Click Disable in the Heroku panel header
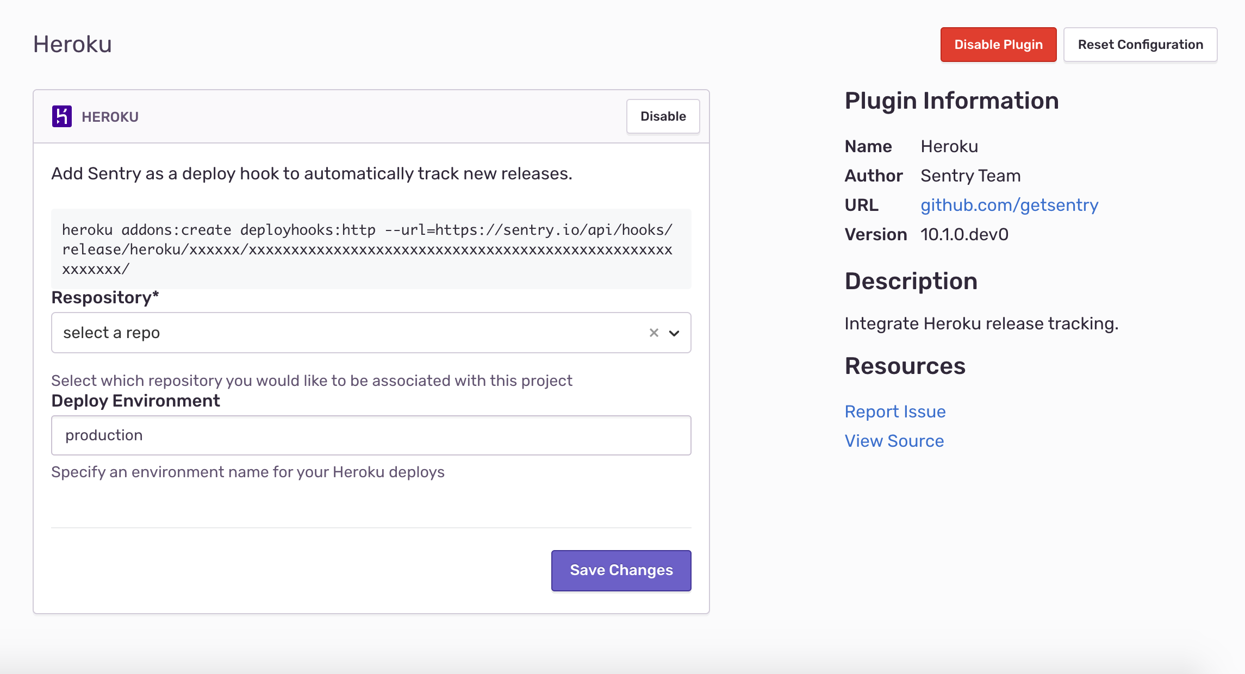The height and width of the screenshot is (674, 1245). [663, 116]
